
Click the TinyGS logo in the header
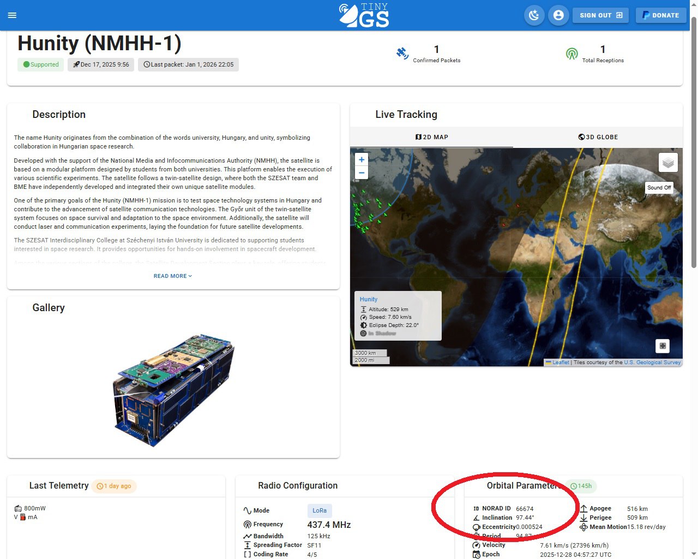pyautogui.click(x=364, y=15)
